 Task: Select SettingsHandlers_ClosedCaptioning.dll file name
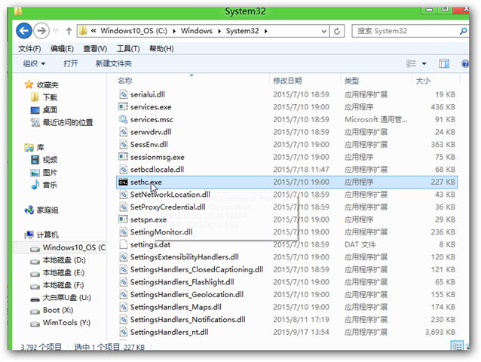[197, 270]
